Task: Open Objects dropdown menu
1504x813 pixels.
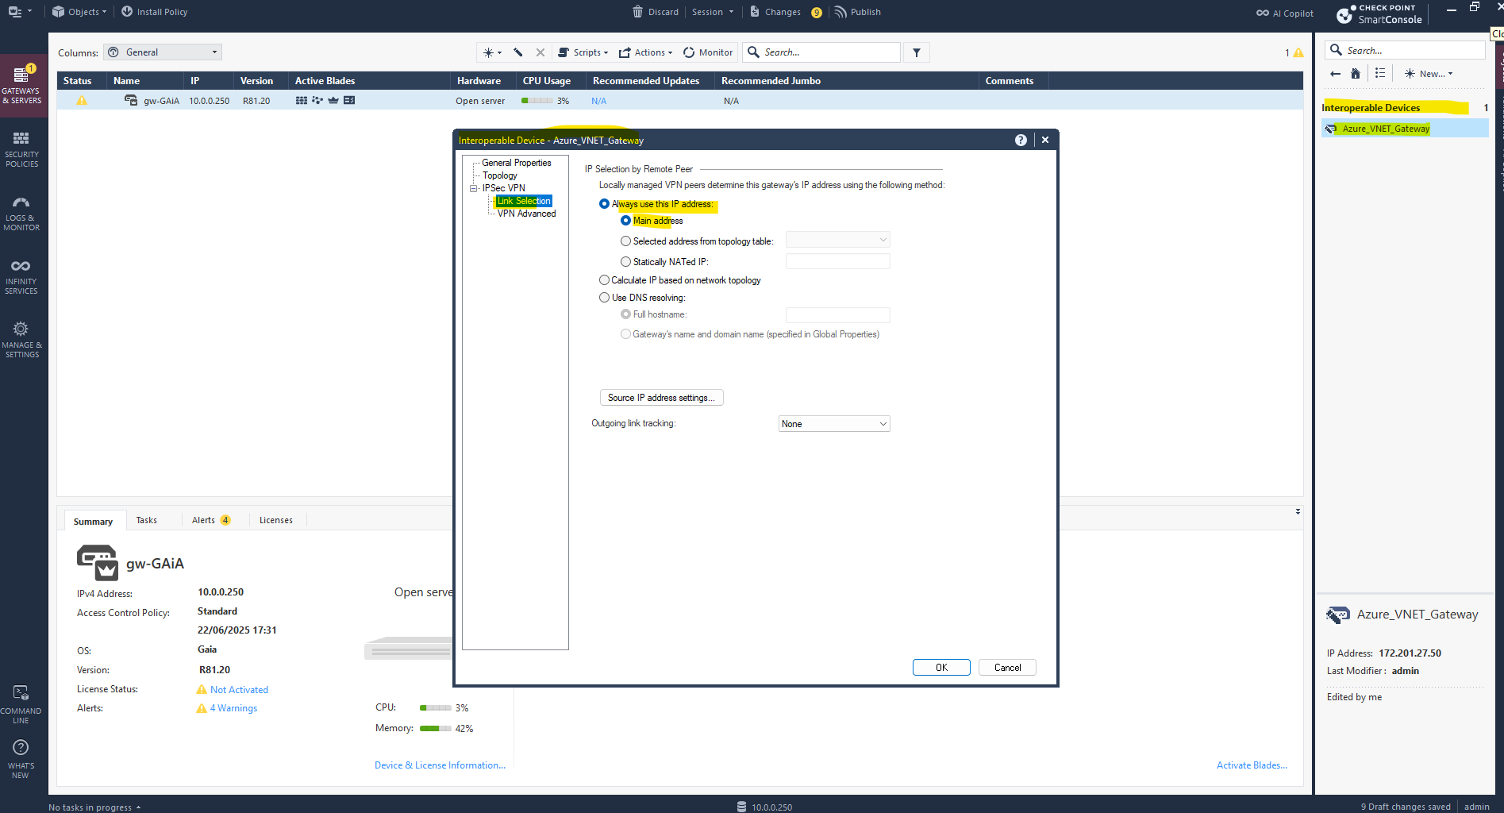Action: click(79, 12)
